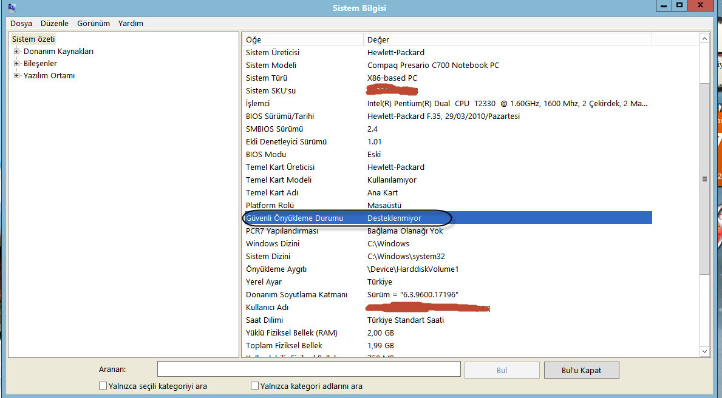Select the BIOS Modu row
722x398 pixels.
[x=447, y=155]
